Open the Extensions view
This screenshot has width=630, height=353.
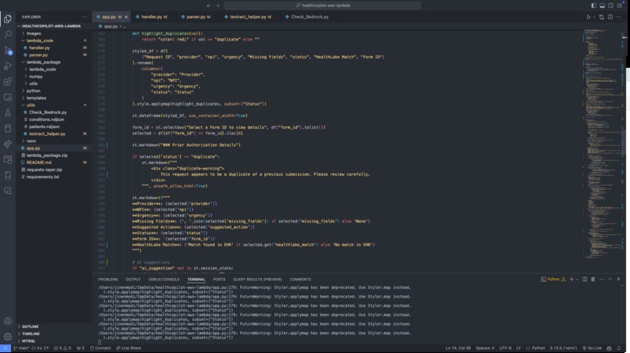pos(8,81)
